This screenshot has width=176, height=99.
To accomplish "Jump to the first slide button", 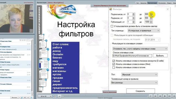I will (x=155, y=96).
